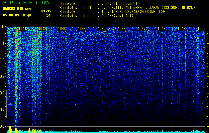Viewport: 209px width, 133px height.
Task: Click the 0.8 frequency axis label
Action: coord(3,93)
